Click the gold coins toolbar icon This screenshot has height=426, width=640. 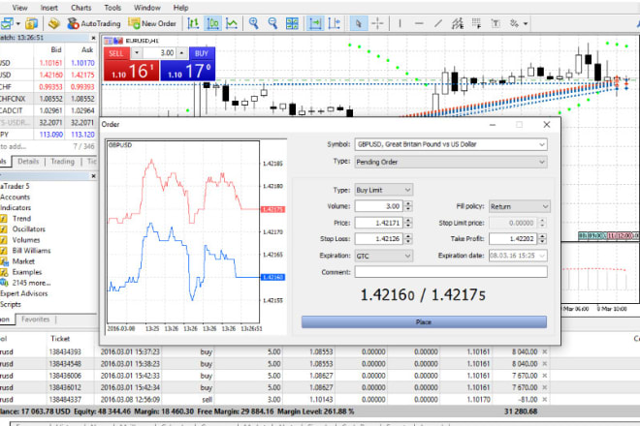(53, 23)
